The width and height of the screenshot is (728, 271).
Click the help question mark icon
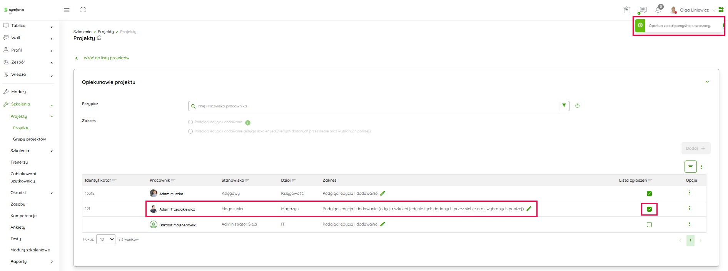tap(577, 106)
